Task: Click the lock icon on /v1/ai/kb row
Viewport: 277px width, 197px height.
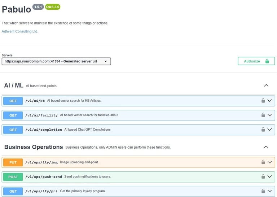Action: pyautogui.click(x=263, y=101)
